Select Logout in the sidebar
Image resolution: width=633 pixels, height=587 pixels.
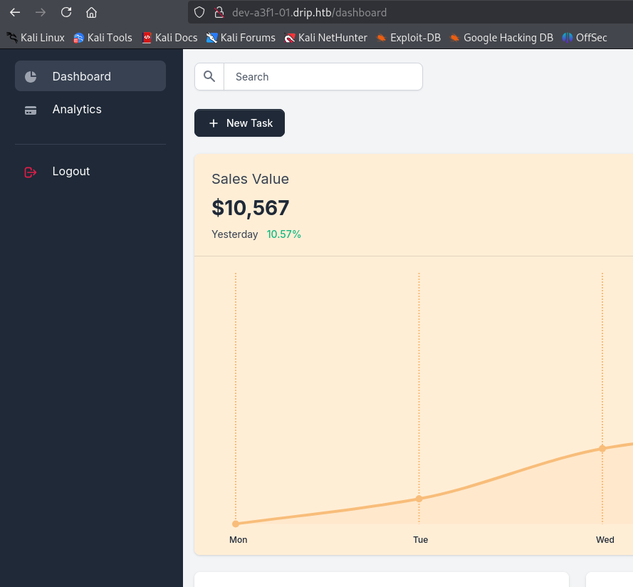click(71, 171)
